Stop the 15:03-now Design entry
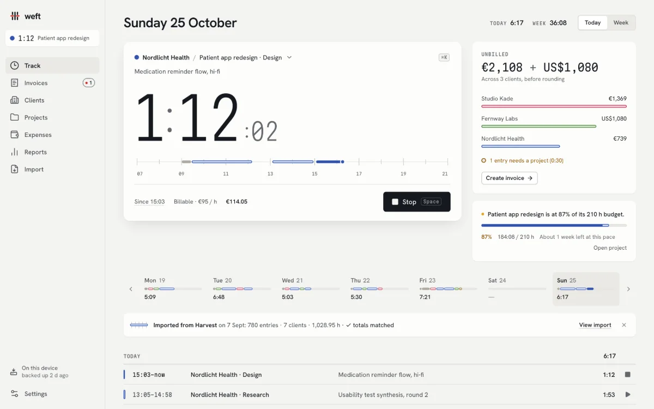The width and height of the screenshot is (654, 409). (x=628, y=375)
